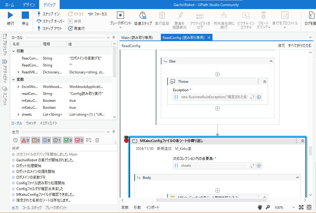Open the プロジェクト side panel
The image size is (316, 213).
(x=5, y=45)
